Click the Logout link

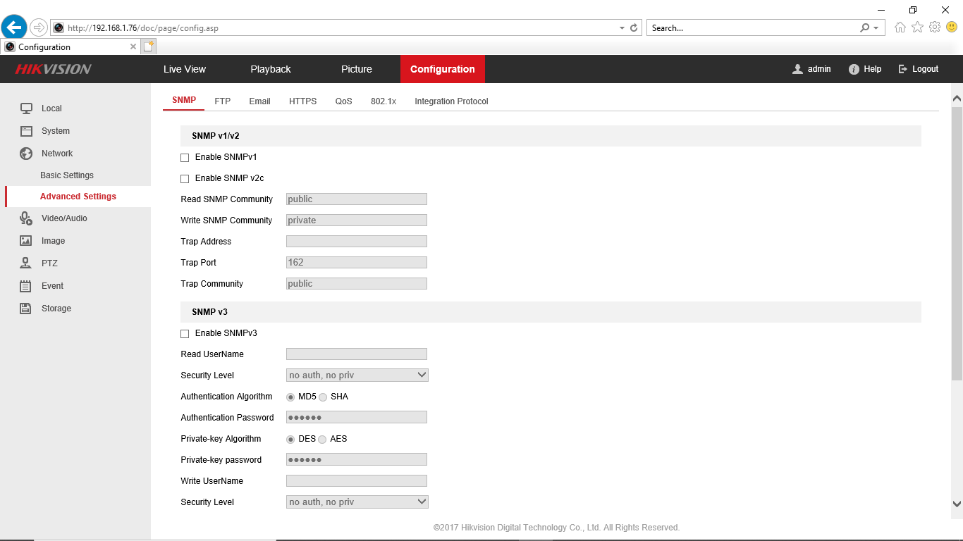click(919, 69)
